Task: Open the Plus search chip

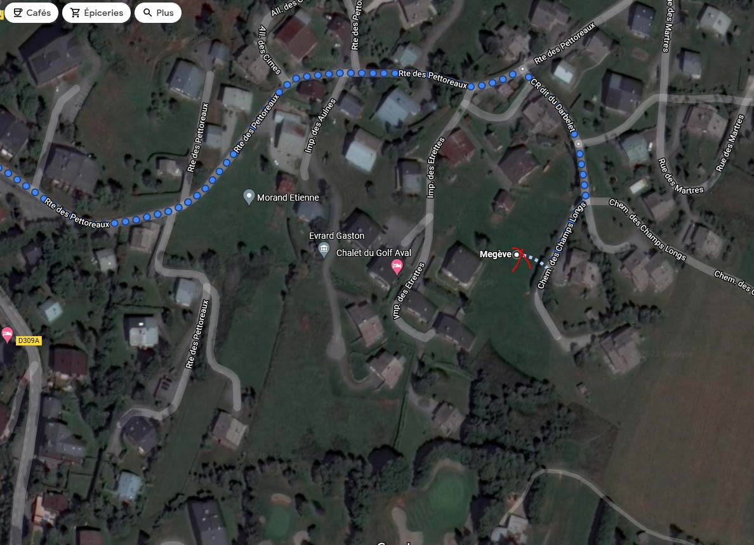Action: [158, 13]
